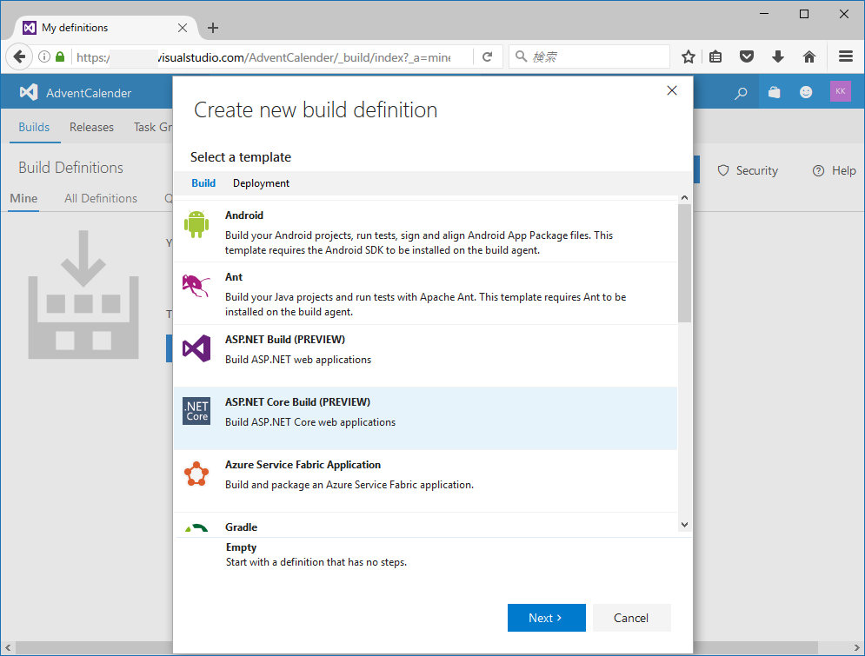The width and height of the screenshot is (865, 656).
Task: Select the Ant template title
Action: (233, 276)
